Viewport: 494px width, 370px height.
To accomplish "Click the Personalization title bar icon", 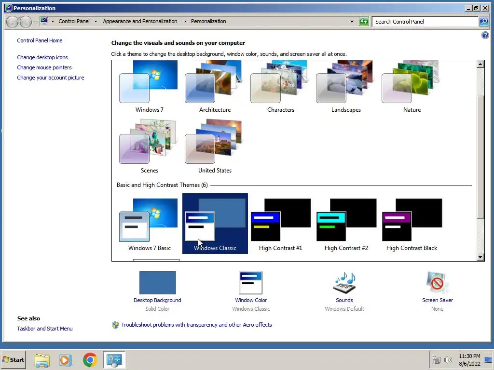I will click(9, 8).
